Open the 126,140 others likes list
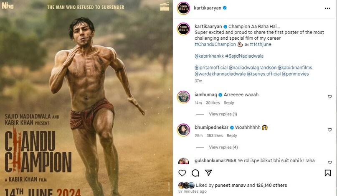 (271, 185)
